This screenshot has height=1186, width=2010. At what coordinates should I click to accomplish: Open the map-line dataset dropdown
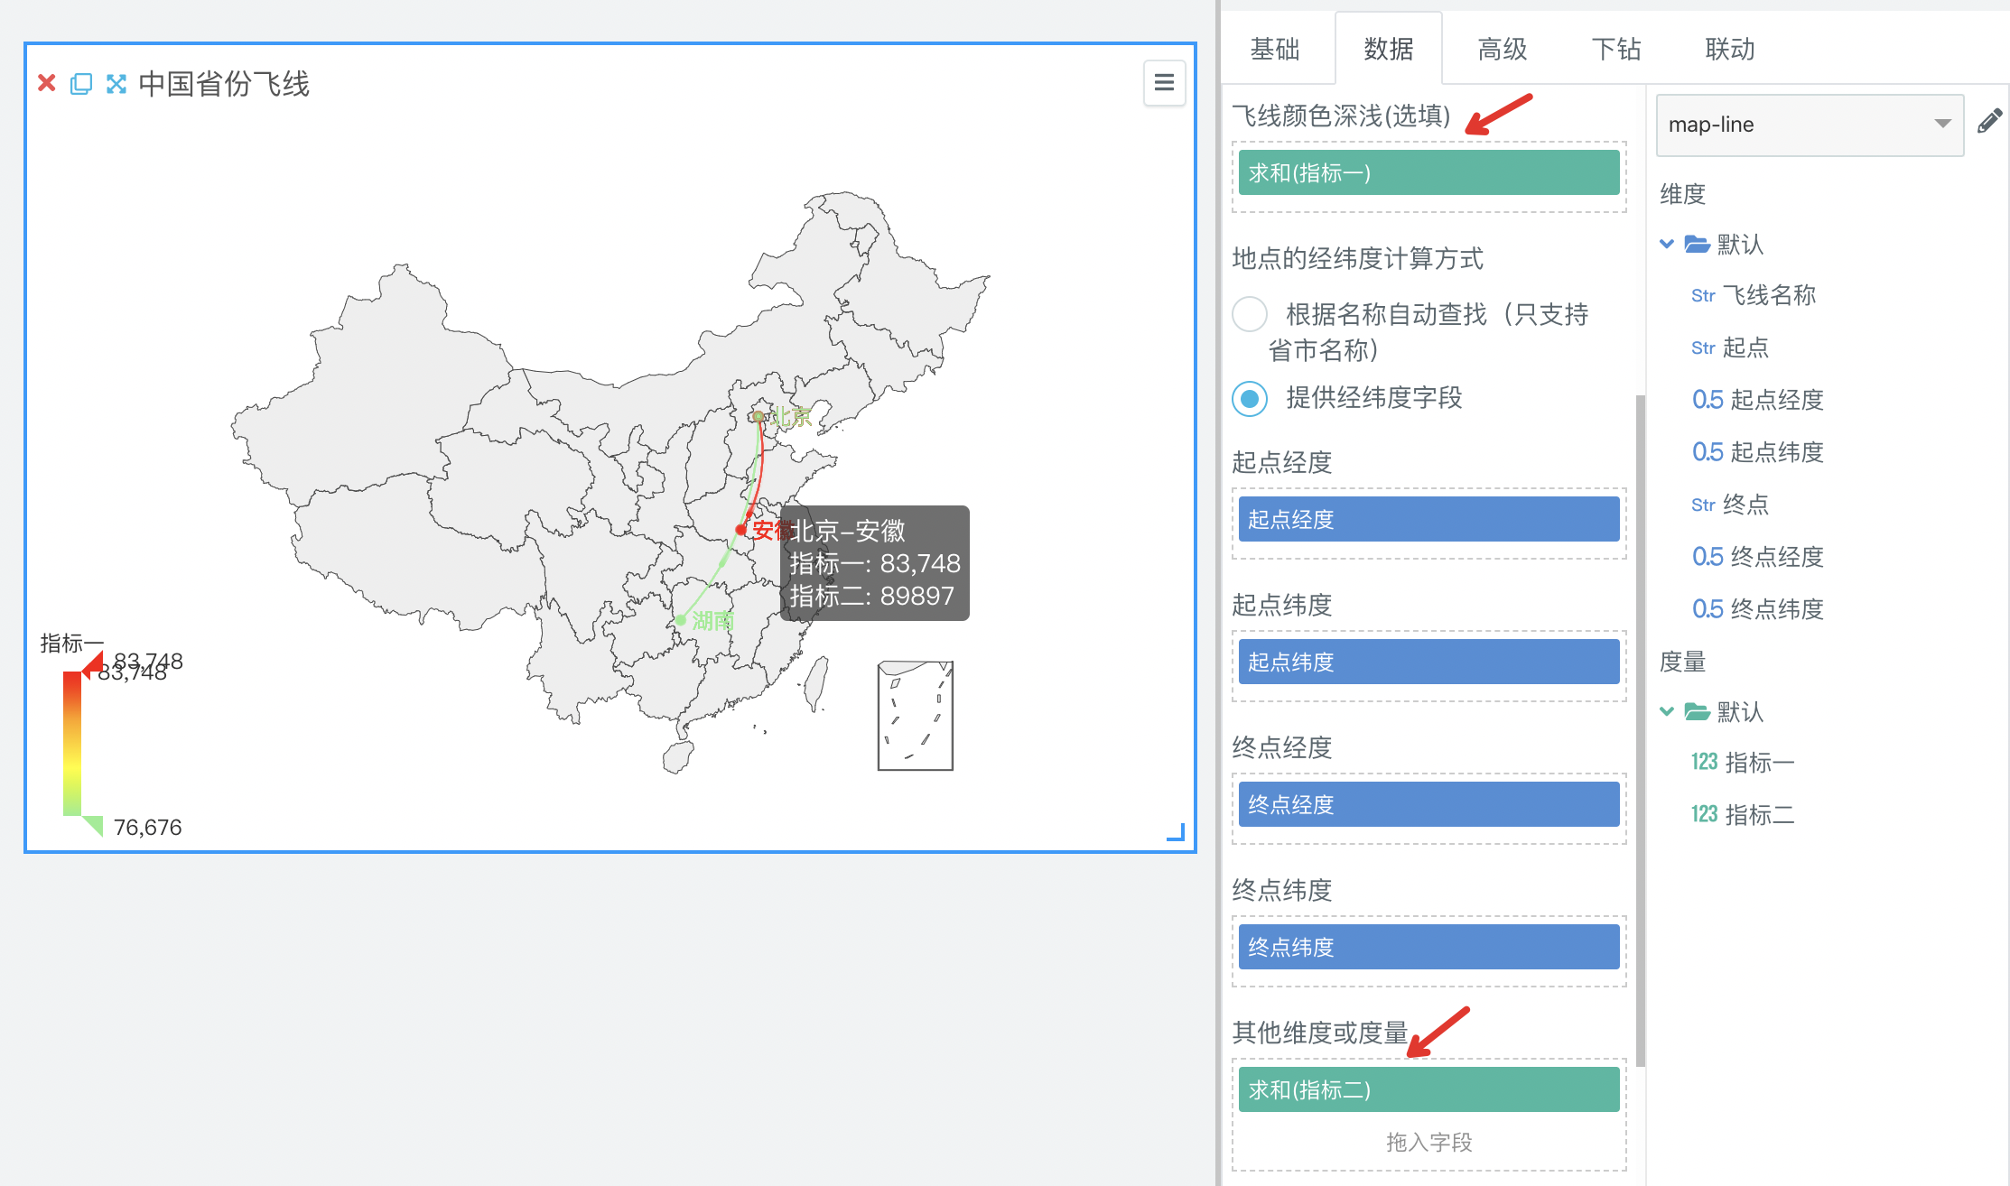pyautogui.click(x=1810, y=125)
